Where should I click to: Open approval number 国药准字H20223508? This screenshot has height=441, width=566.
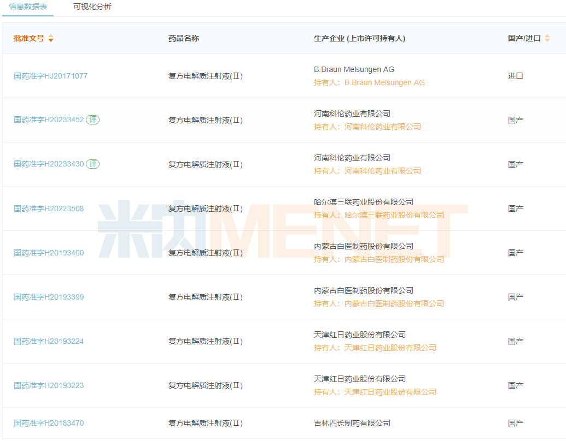(x=49, y=208)
